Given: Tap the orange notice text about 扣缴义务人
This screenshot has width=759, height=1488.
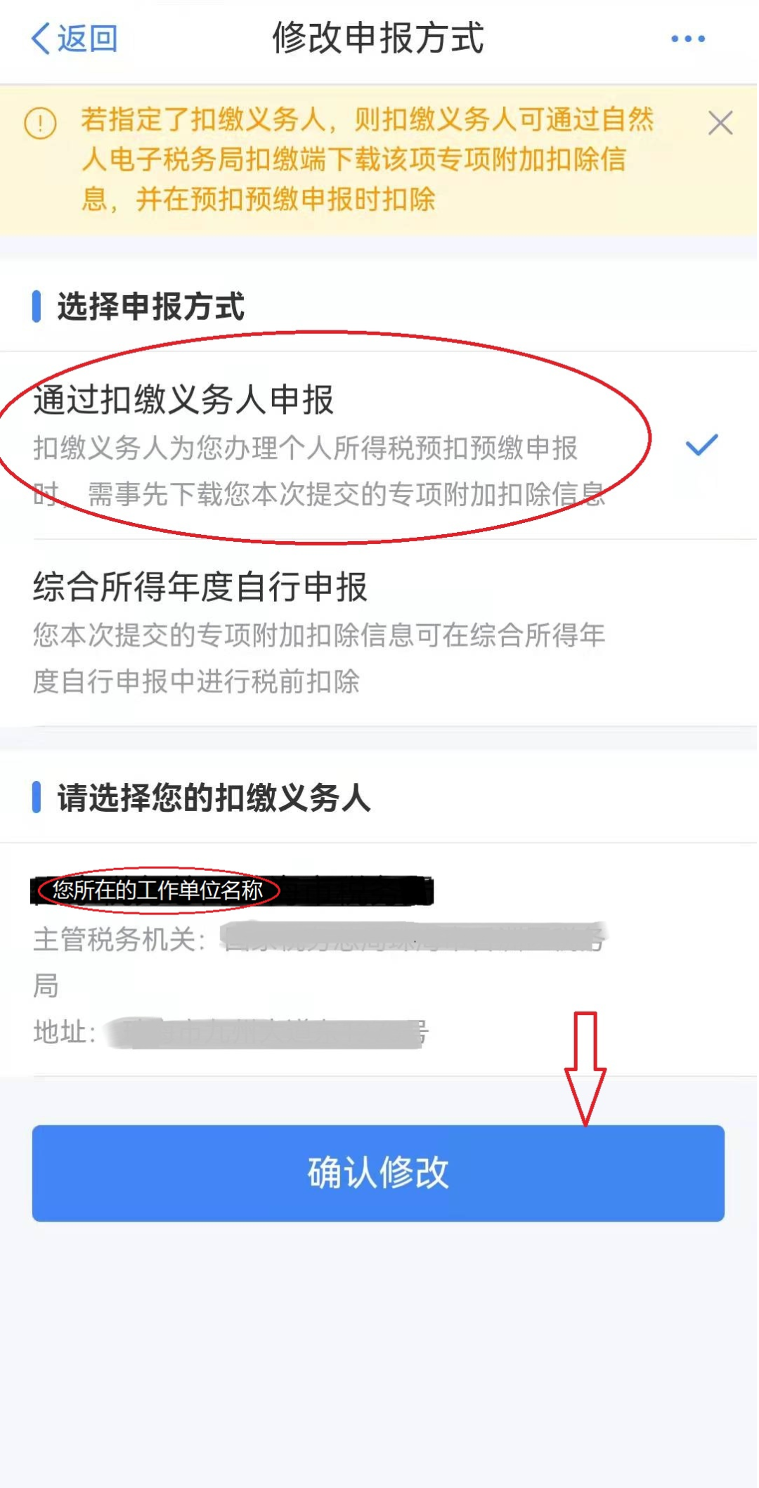Looking at the screenshot, I should (368, 160).
